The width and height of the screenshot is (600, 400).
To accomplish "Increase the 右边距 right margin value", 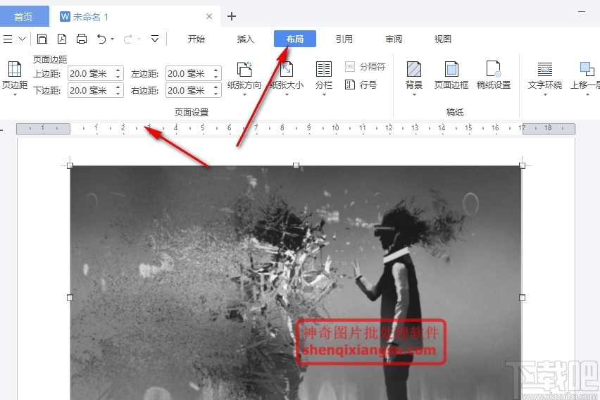I will (x=216, y=87).
